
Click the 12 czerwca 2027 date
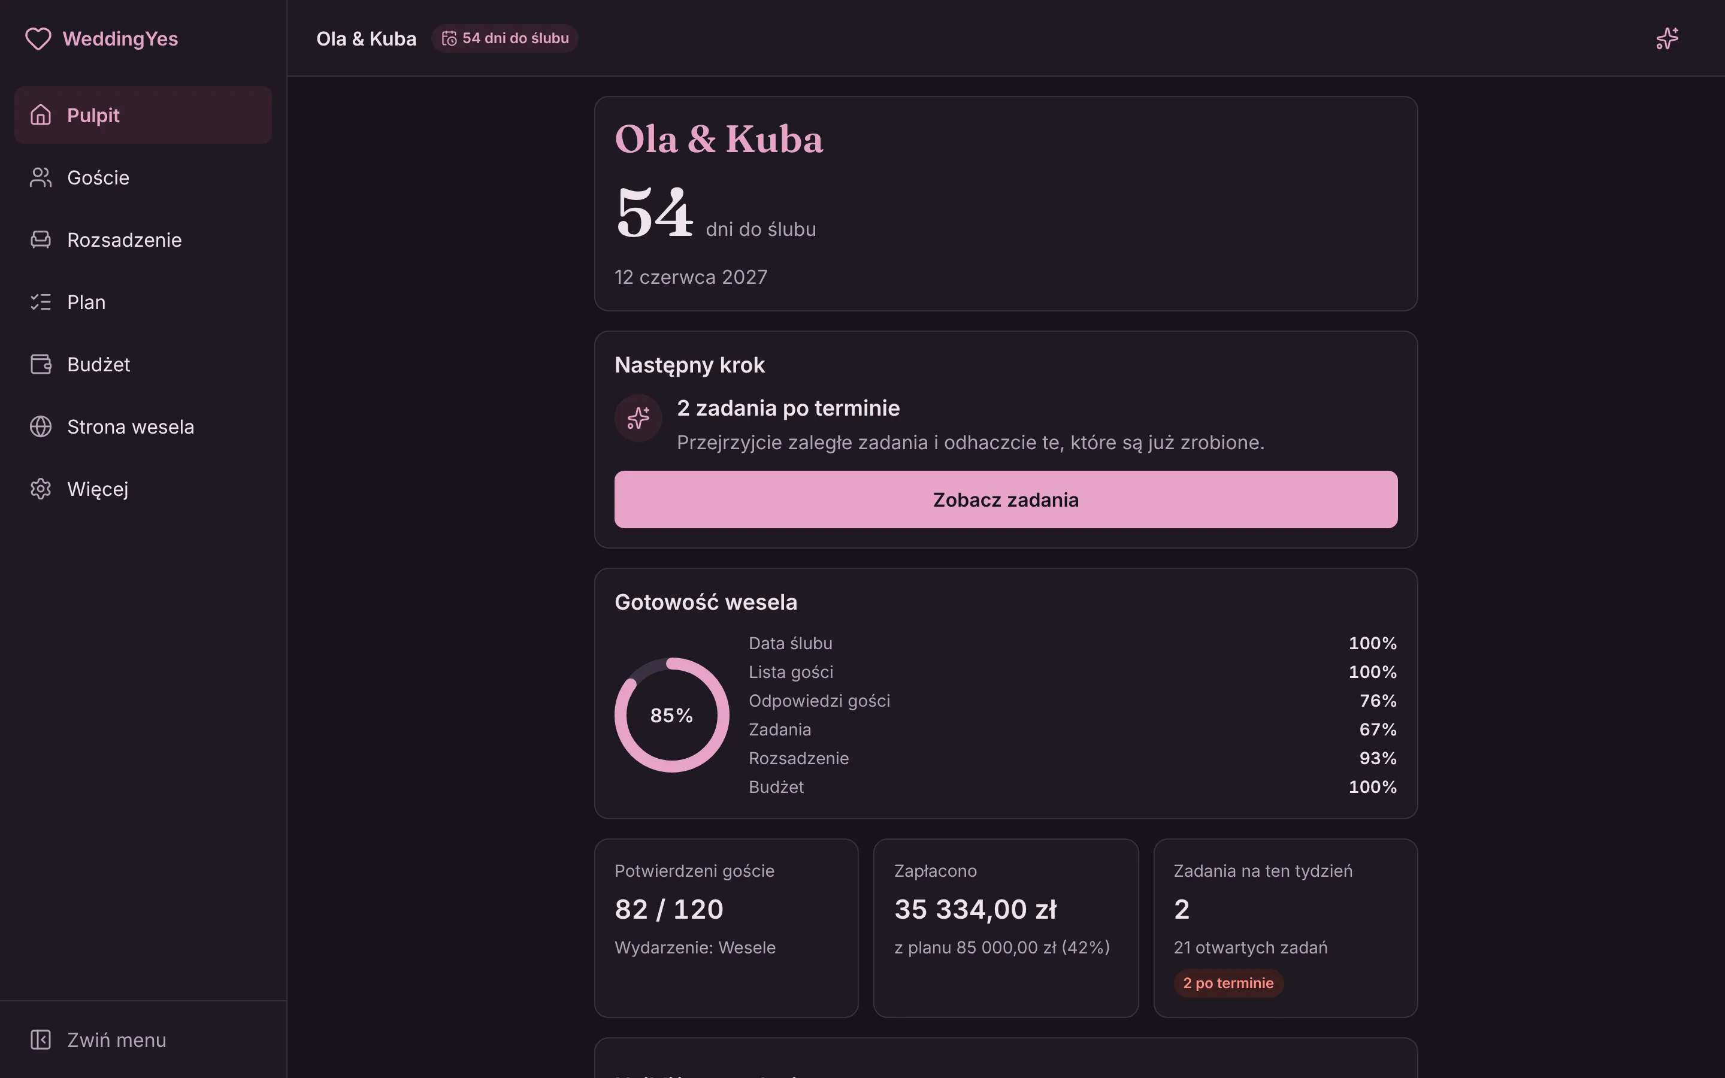(x=691, y=277)
